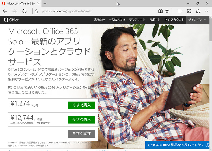Open the 家庭向け menu item

pos(99,20)
